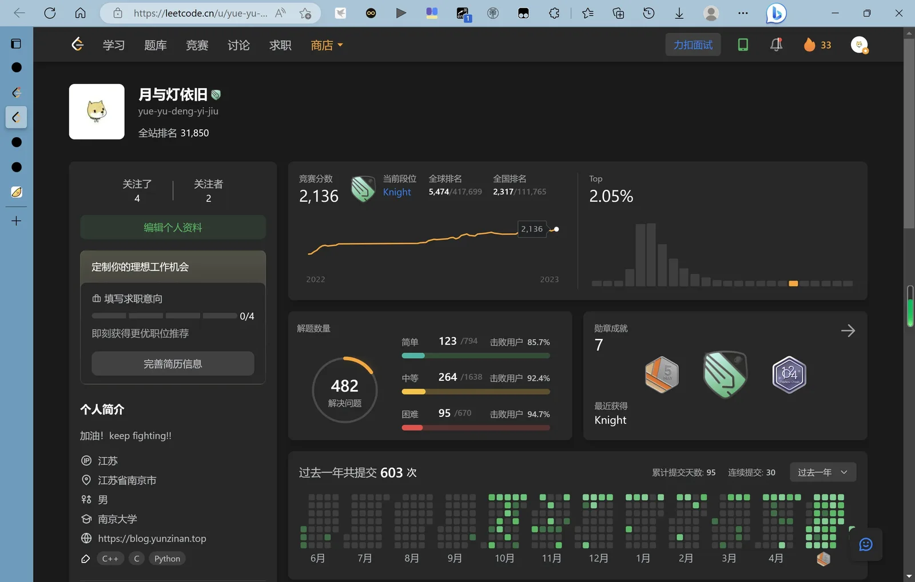This screenshot has height=582, width=915.
Task: Click the Knight rank link
Action: pos(397,192)
